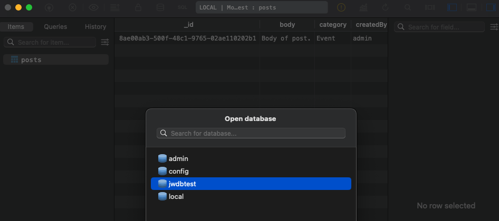The width and height of the screenshot is (499, 221).
Task: Click the yellow warning indicator icon
Action: (x=341, y=7)
